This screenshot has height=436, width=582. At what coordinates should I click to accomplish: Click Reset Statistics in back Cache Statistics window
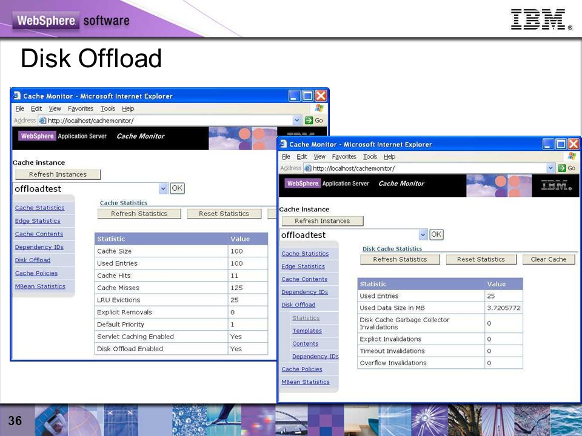[x=224, y=214]
